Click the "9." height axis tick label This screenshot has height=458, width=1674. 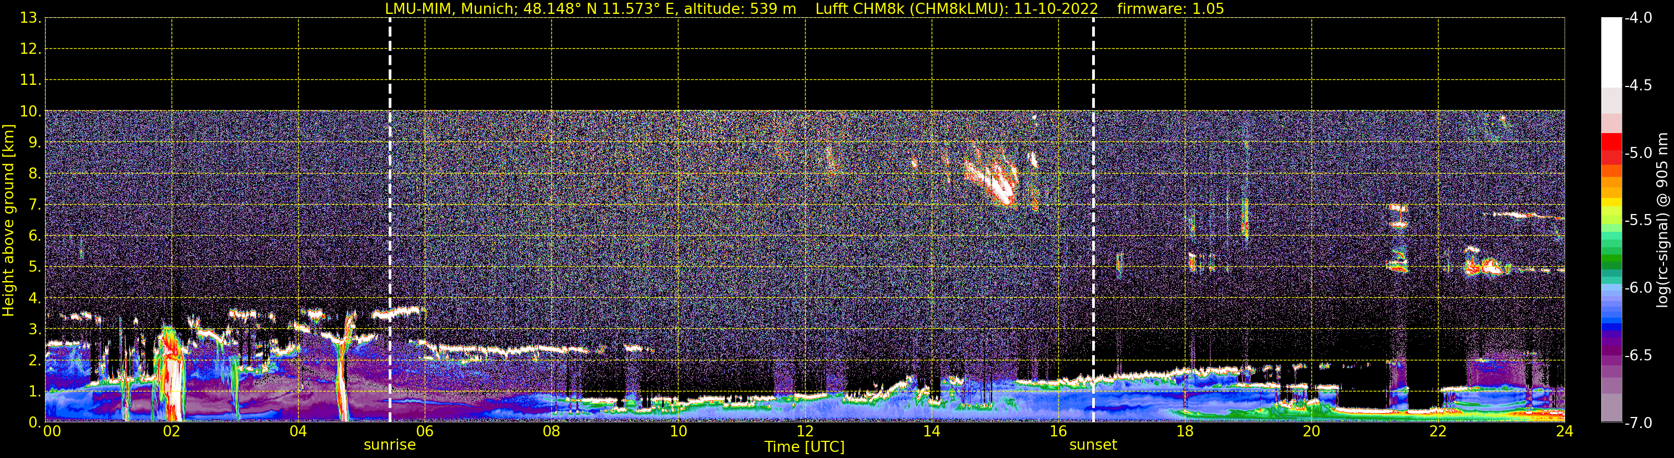tap(35, 142)
